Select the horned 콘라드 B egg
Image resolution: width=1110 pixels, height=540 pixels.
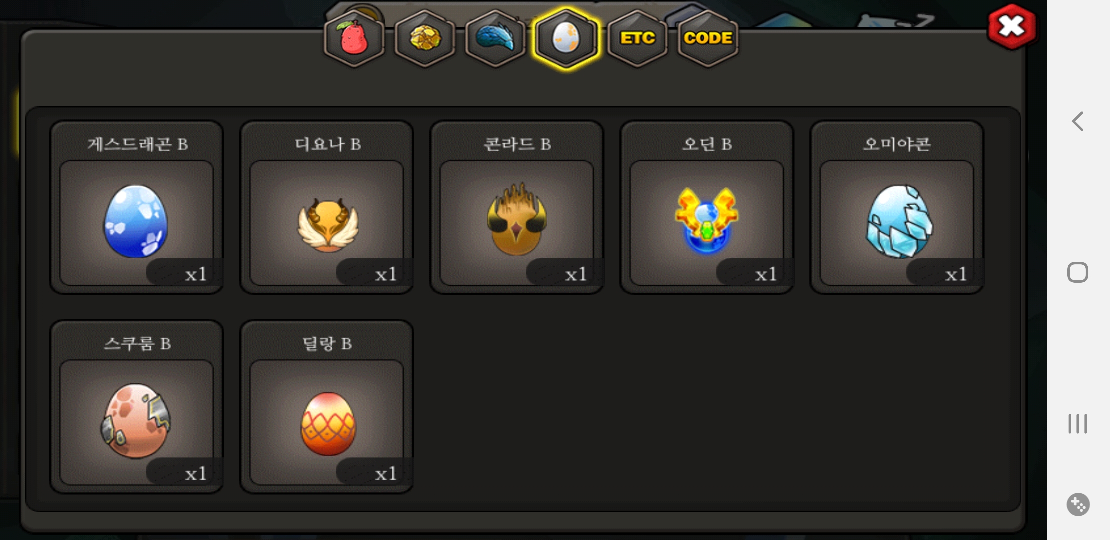(x=516, y=207)
